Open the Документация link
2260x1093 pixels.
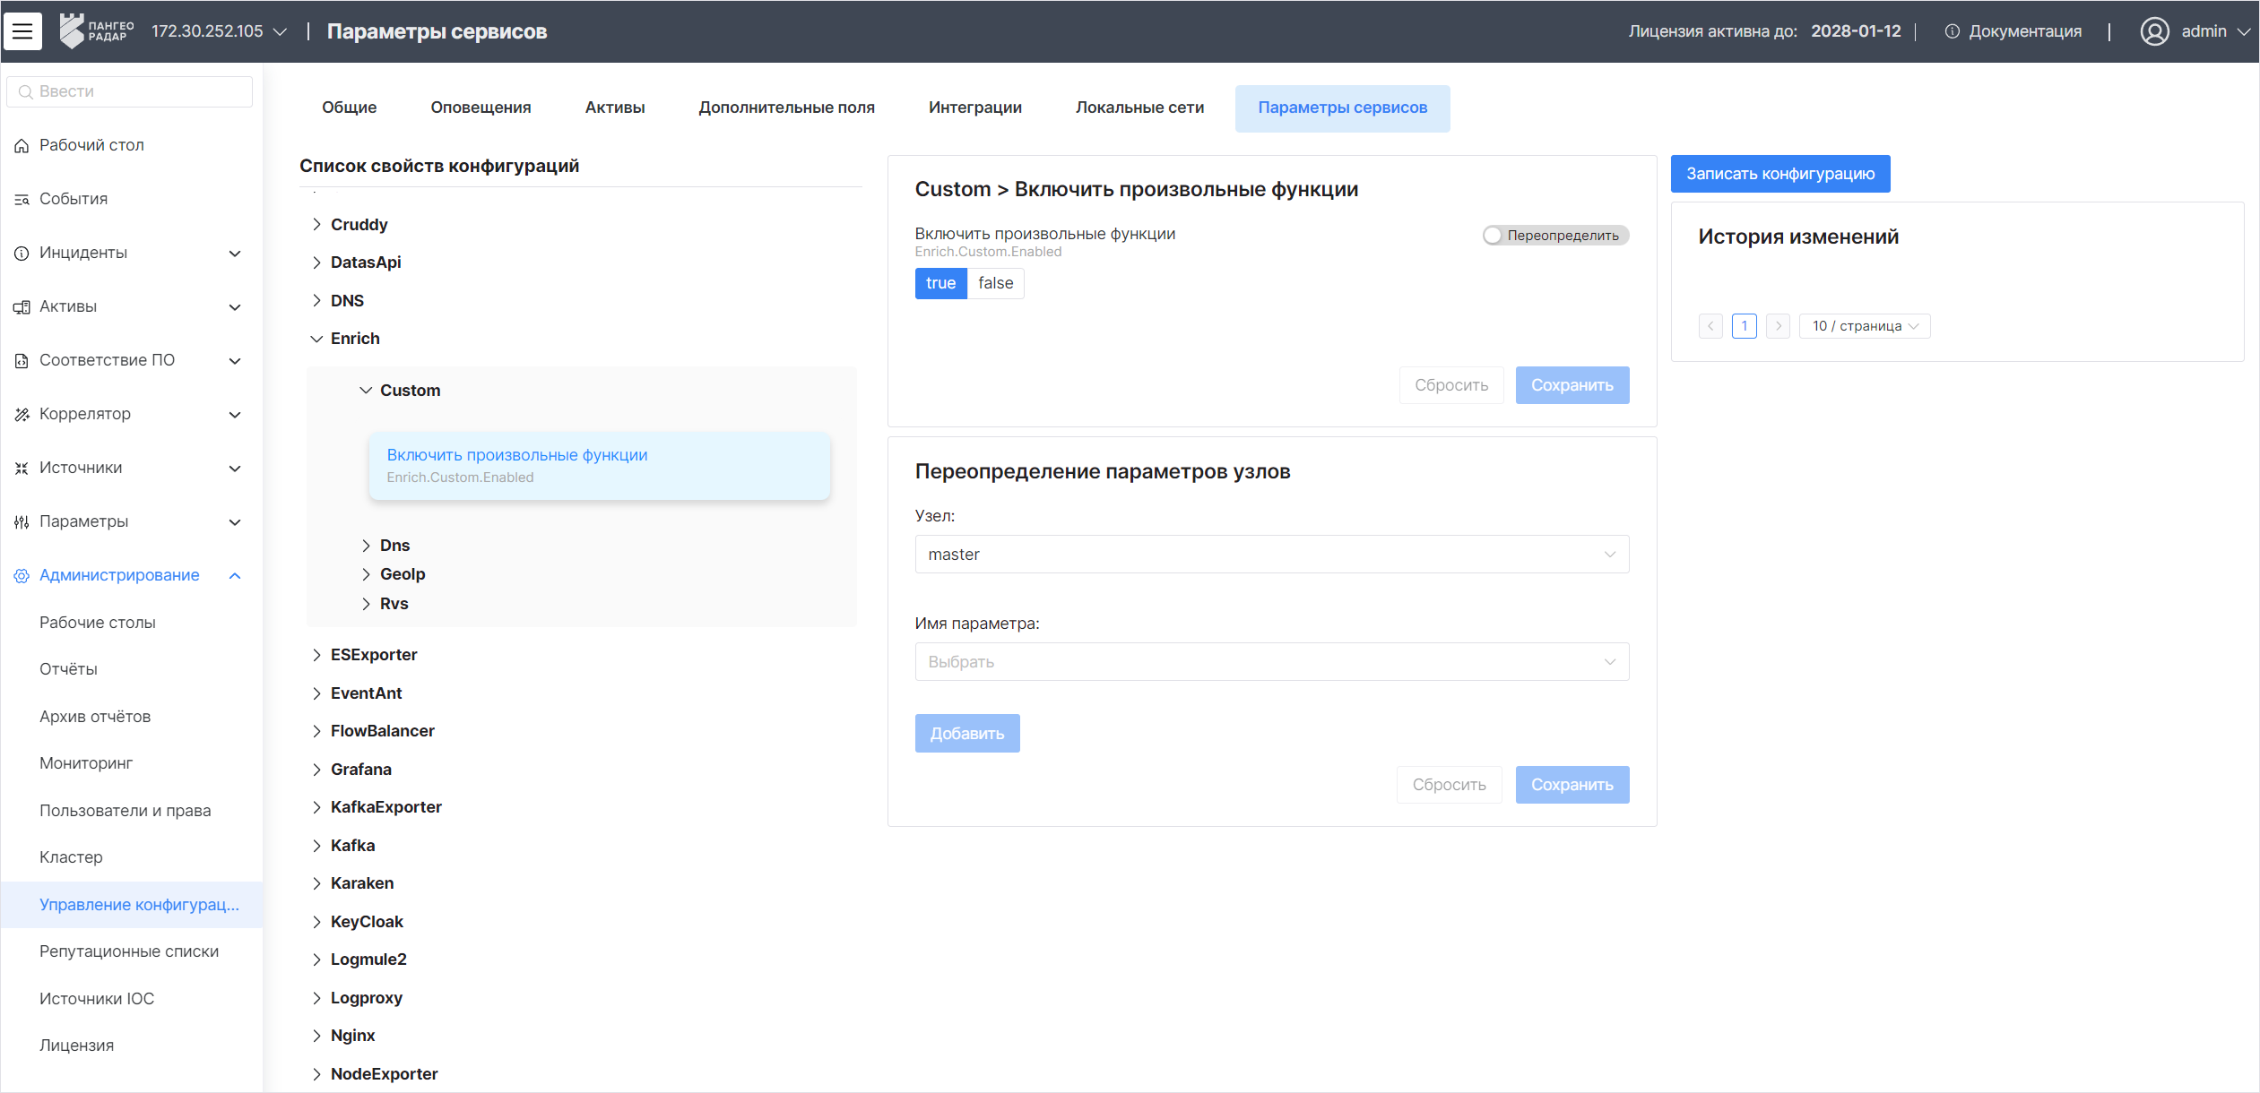2024,31
